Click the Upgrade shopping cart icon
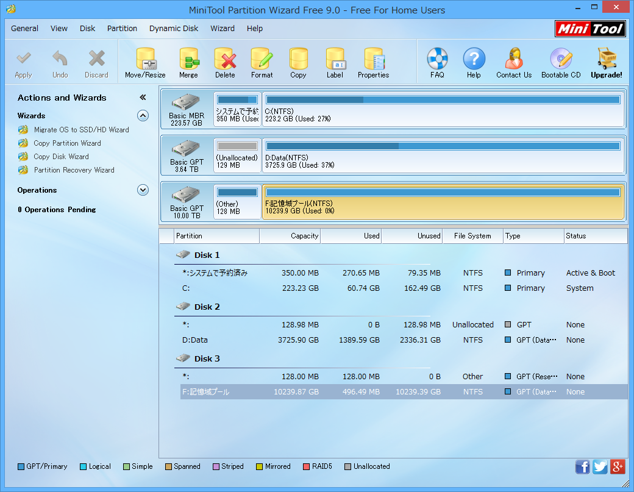 pos(607,59)
